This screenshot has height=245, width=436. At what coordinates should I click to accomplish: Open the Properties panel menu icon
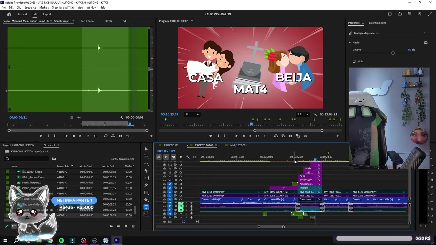coord(363,23)
